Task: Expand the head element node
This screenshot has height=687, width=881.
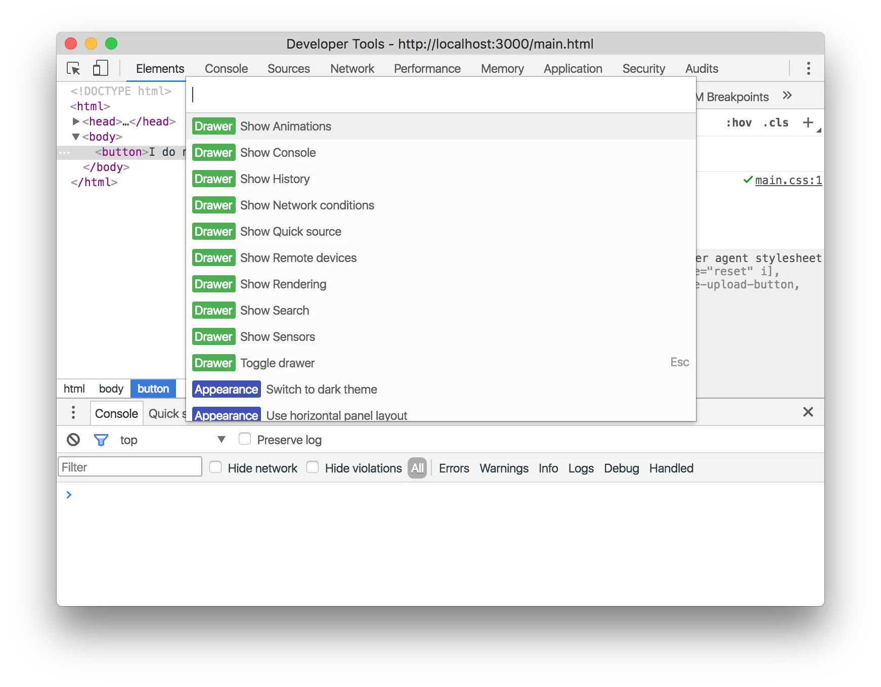Action: pos(76,121)
